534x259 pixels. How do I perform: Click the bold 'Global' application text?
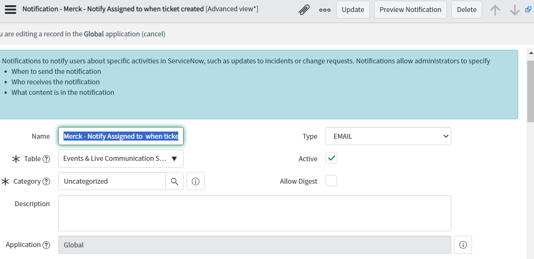pos(94,34)
